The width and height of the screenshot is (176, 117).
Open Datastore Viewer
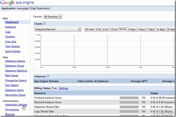14,66
